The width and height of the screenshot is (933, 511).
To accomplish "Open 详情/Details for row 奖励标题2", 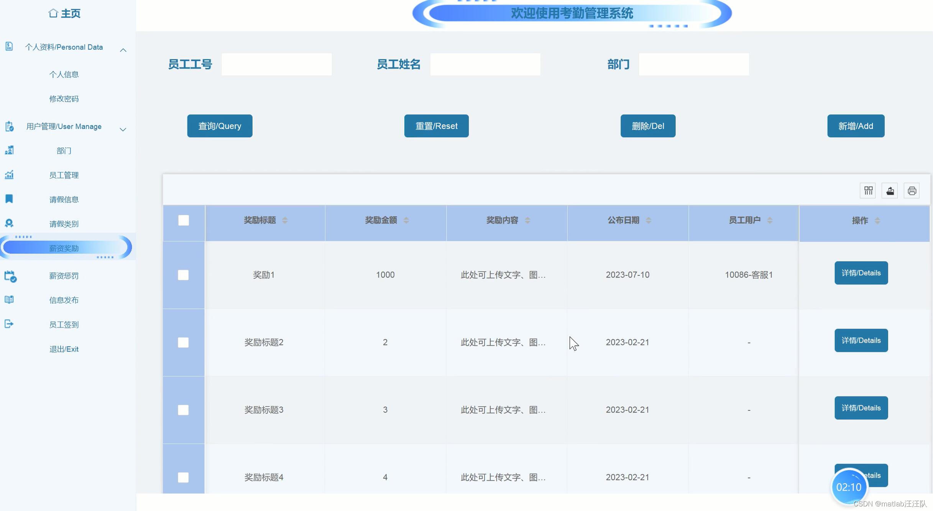I will 861,340.
